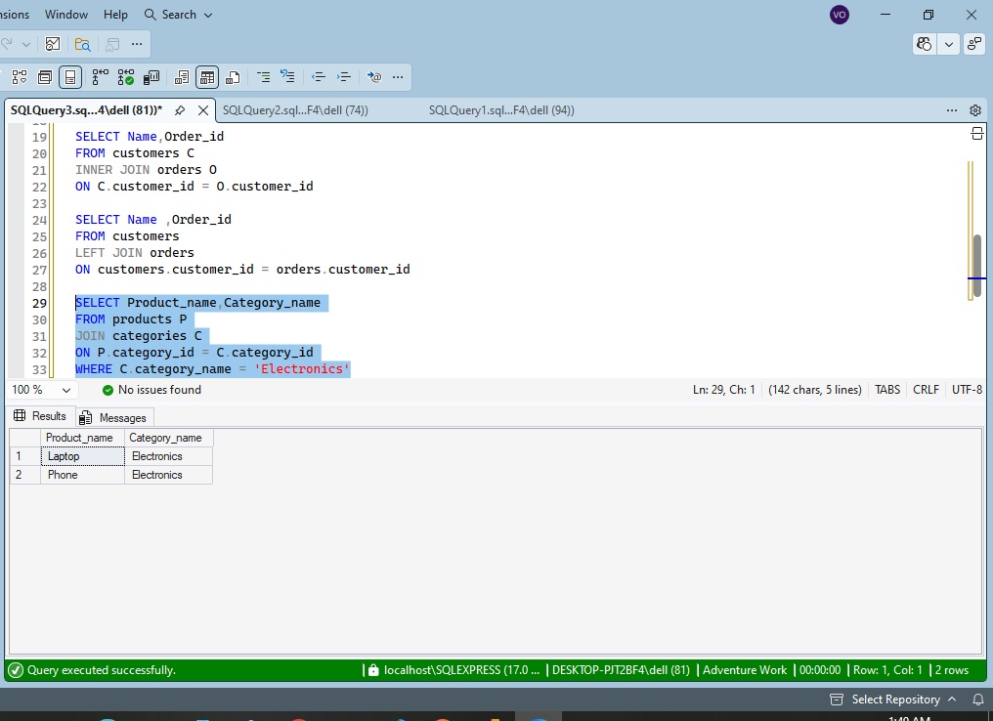Image resolution: width=993 pixels, height=721 pixels.
Task: Click the Find in Files folder icon
Action: [82, 44]
